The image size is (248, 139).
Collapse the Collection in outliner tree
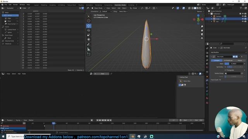point(209,14)
